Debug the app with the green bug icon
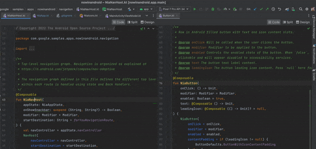 [x=213, y=9]
